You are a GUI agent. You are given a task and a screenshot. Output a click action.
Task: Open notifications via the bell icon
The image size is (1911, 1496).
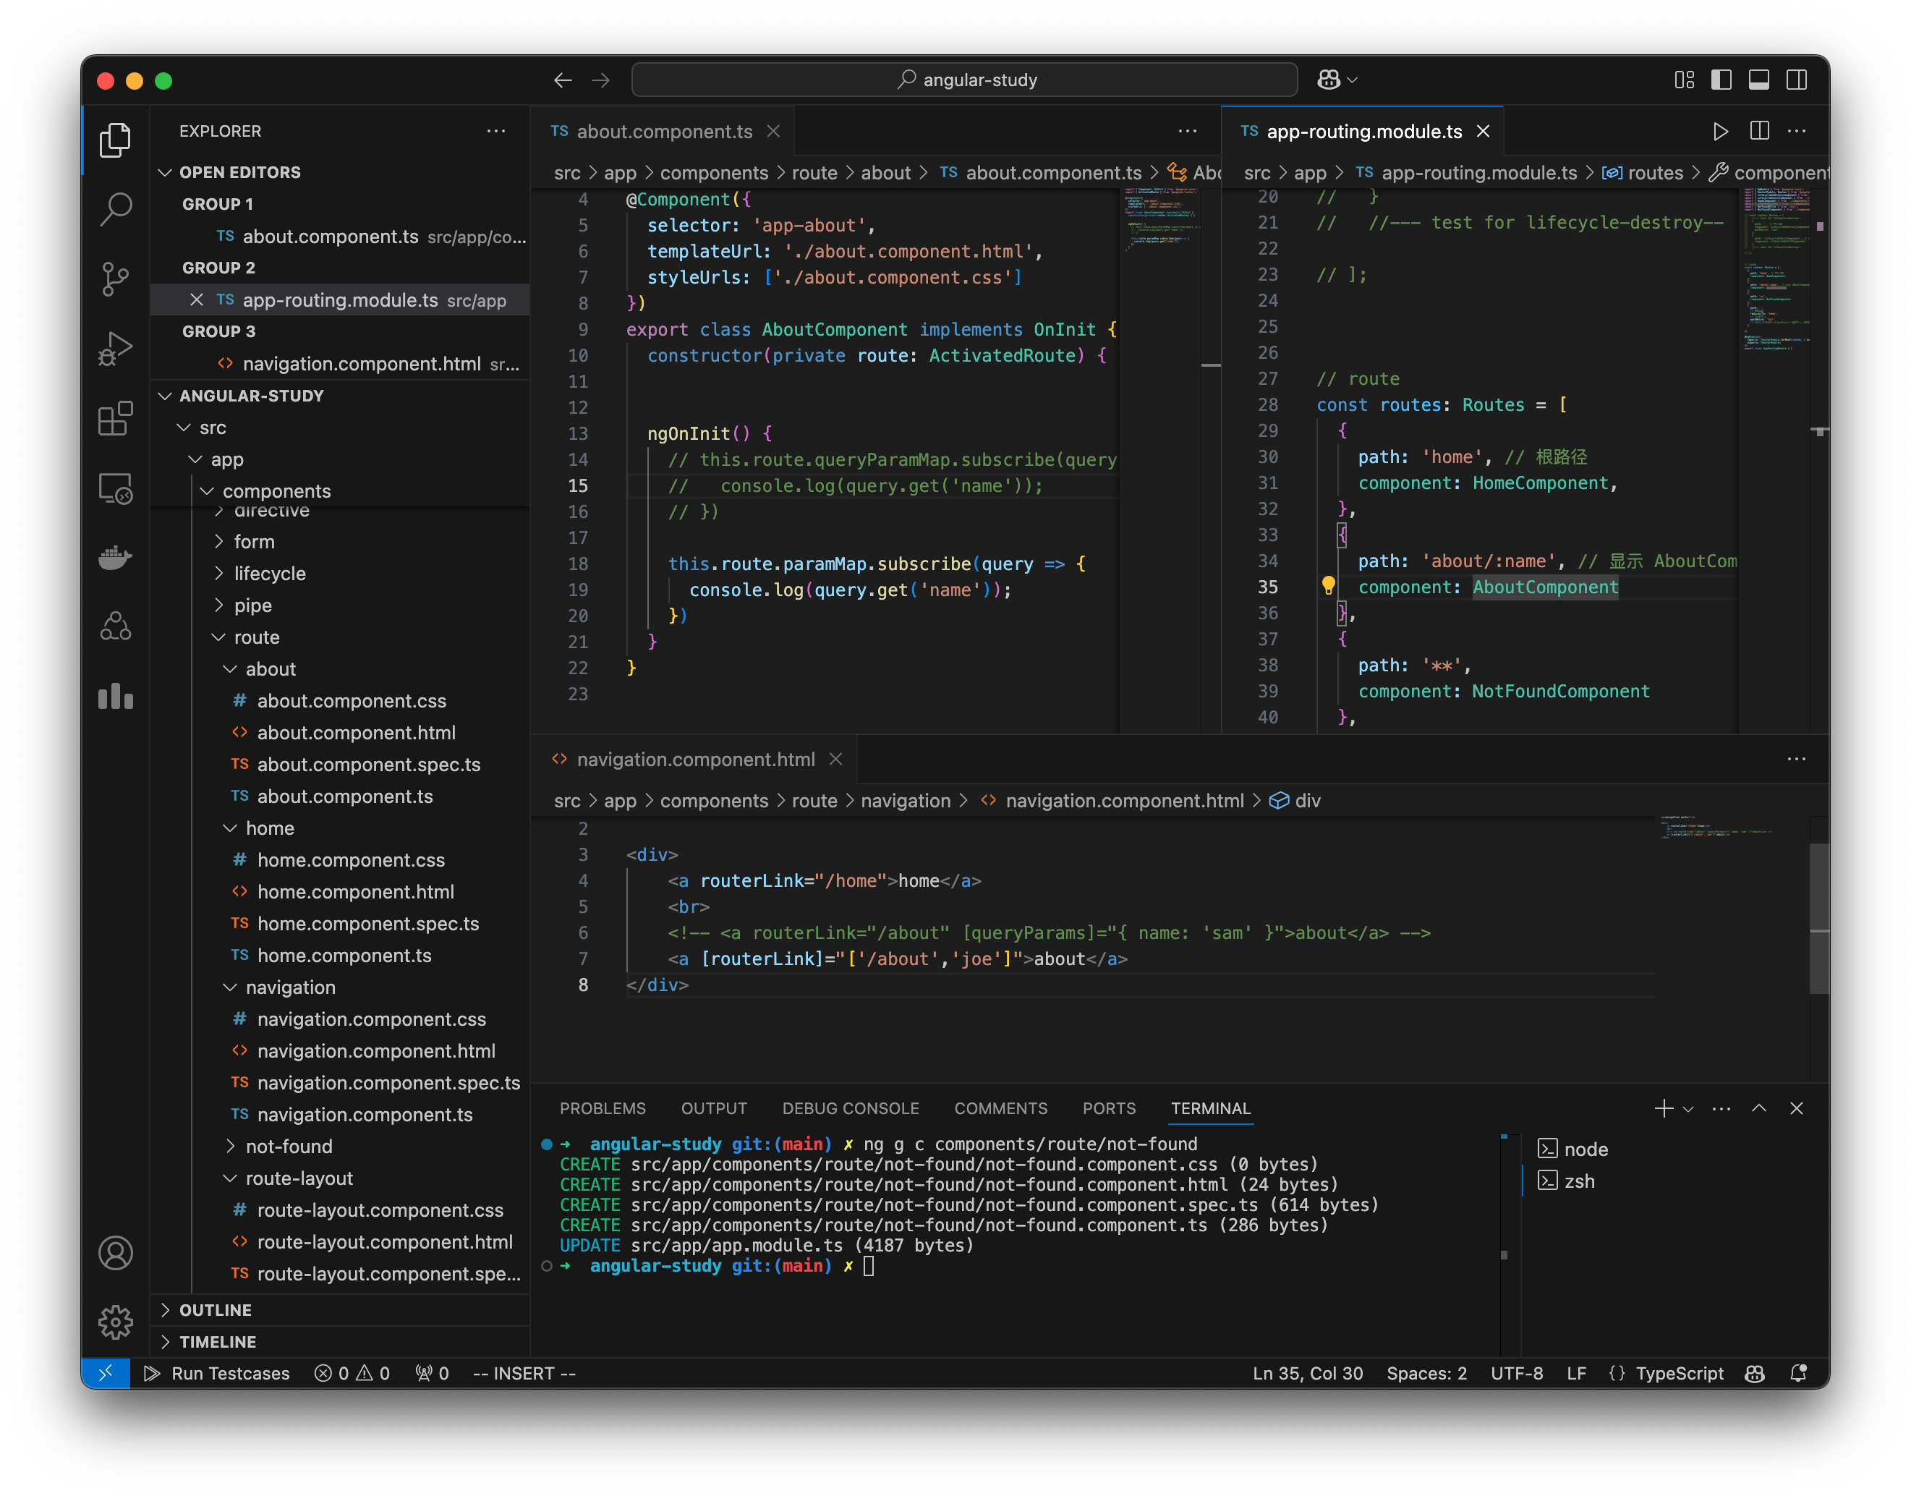[1800, 1372]
